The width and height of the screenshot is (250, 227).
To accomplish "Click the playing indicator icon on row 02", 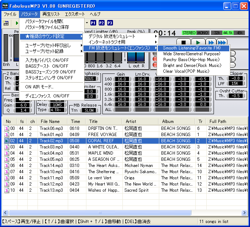I will point(7,141).
